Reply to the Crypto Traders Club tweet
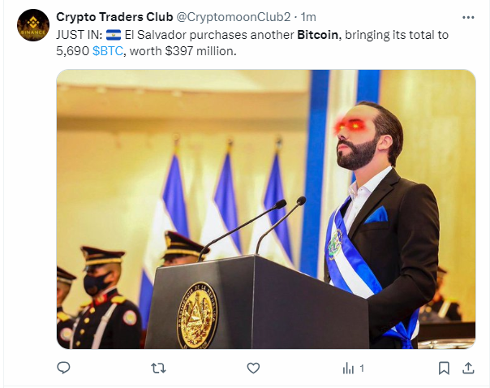The width and height of the screenshot is (490, 388). point(63,368)
